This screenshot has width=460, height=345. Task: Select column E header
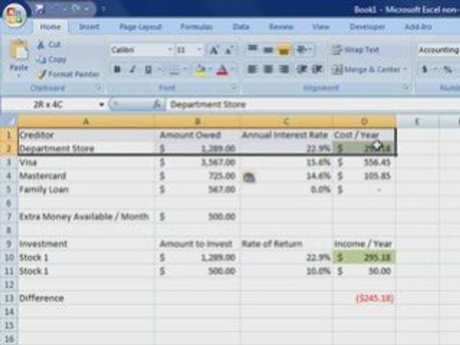tap(417, 121)
